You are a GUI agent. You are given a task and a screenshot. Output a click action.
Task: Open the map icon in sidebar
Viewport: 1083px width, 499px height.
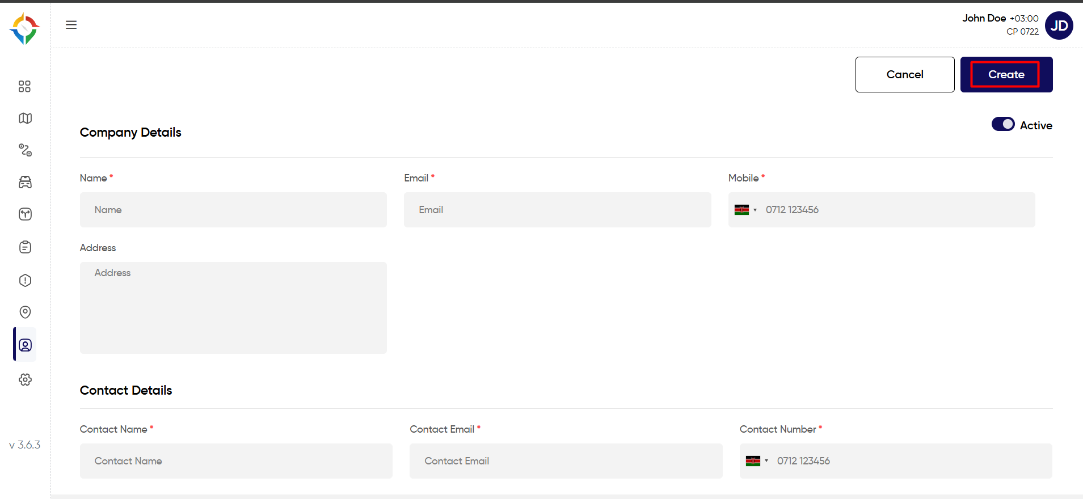click(25, 118)
